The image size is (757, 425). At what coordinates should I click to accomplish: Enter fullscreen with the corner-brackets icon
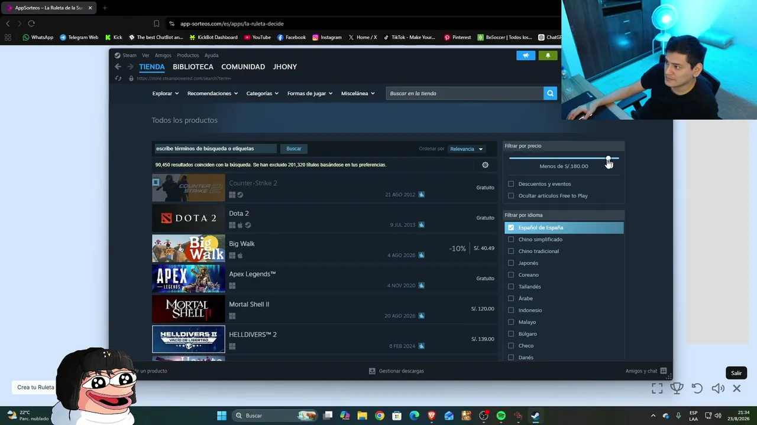657,388
